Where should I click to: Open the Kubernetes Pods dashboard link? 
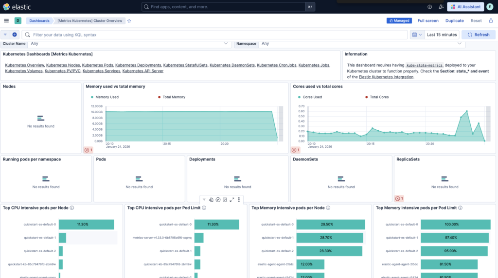click(x=97, y=65)
